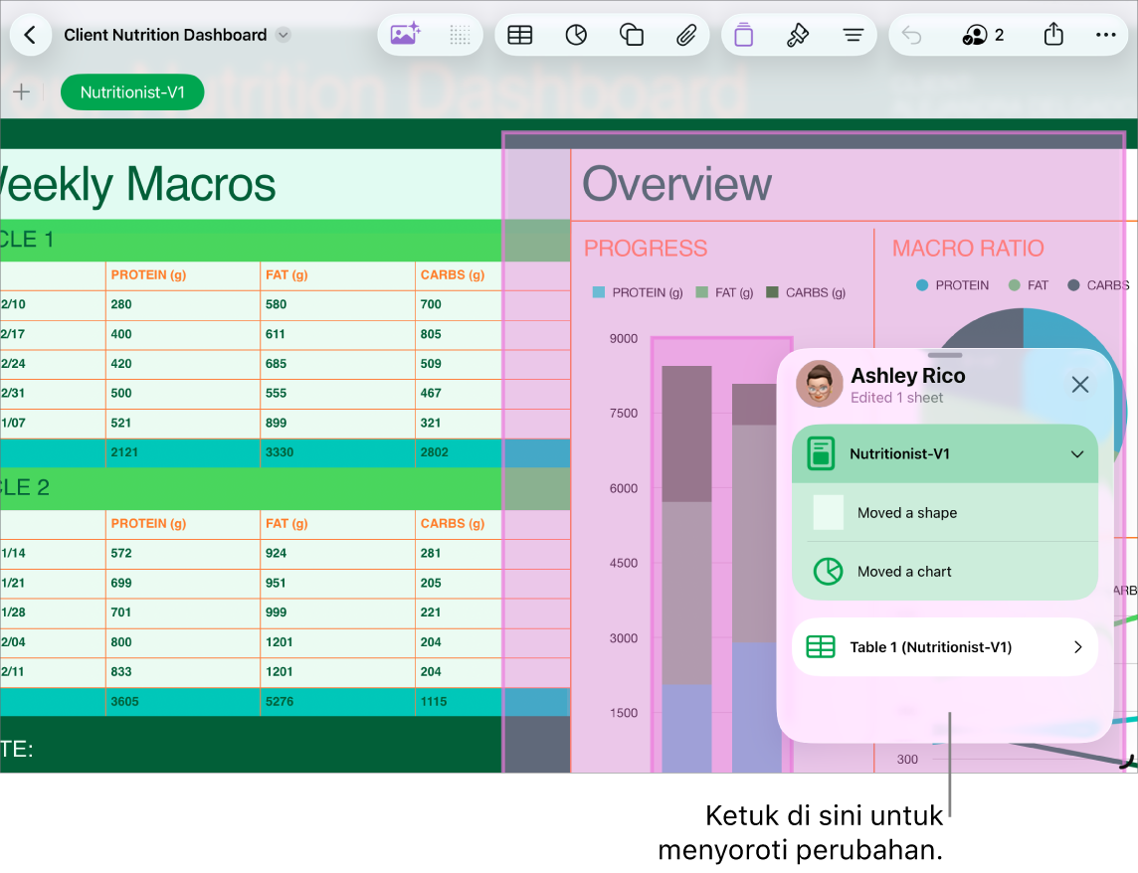Viewport: 1138px width, 873px height.
Task: Open the Share menu
Action: 1053,35
